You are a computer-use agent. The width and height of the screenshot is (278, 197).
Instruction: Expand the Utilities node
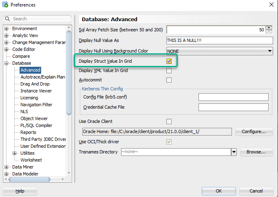coord(15,153)
